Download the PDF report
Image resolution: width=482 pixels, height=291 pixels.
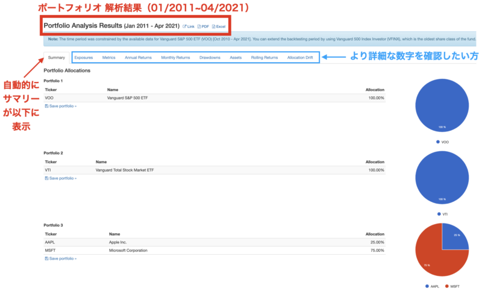coord(203,27)
